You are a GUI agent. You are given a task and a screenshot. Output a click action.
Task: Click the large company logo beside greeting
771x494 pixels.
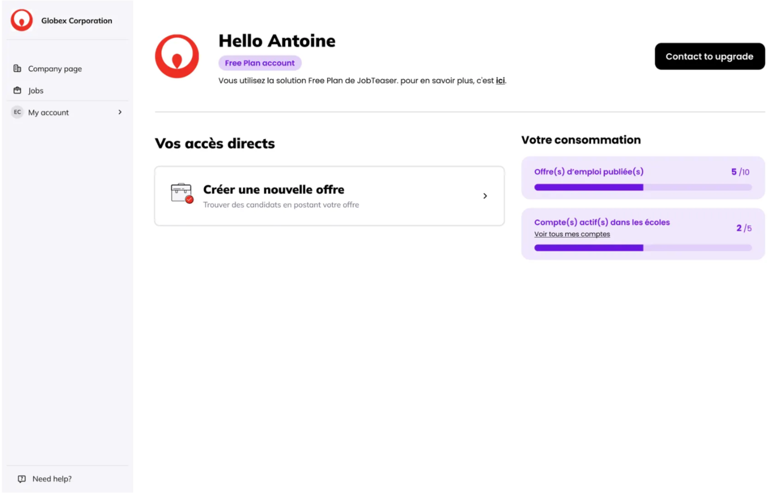coord(177,56)
